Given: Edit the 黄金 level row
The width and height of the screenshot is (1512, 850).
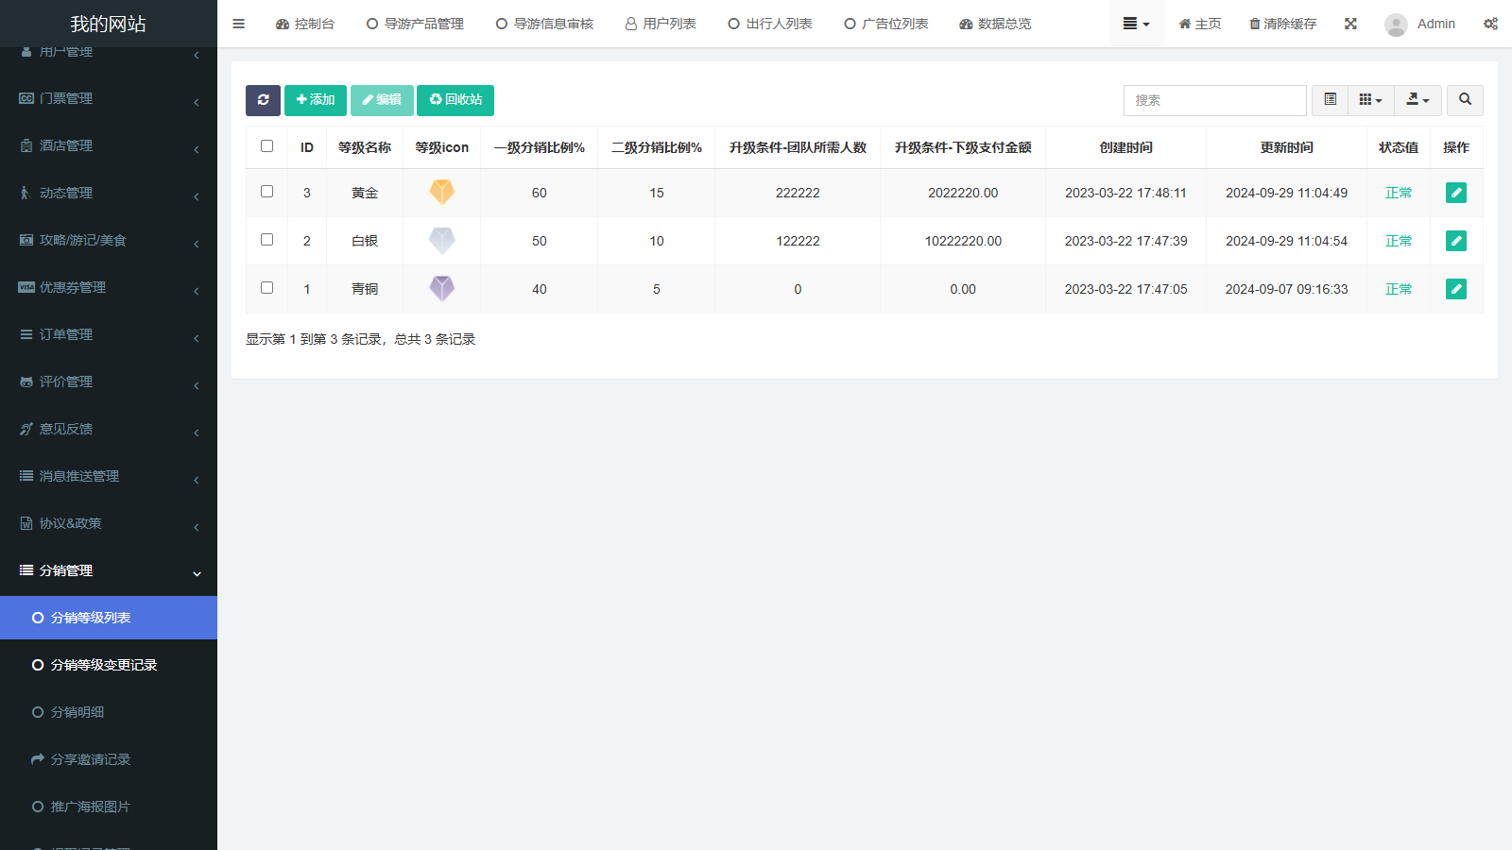Looking at the screenshot, I should point(1455,193).
